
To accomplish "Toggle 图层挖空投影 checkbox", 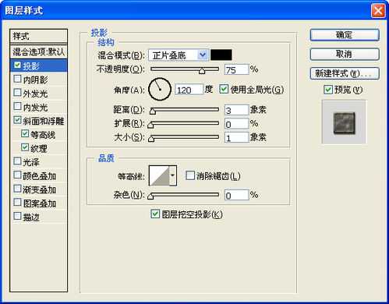I will pos(155,214).
